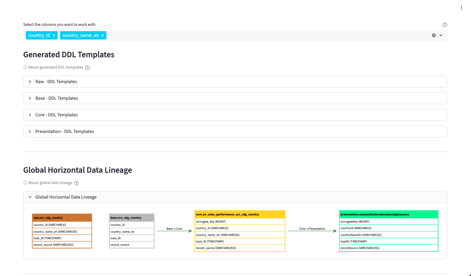Open the column multiselect dropdown arrow

(441, 35)
